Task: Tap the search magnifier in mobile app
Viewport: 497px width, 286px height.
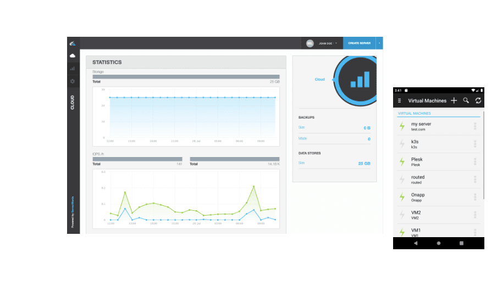Action: (x=466, y=100)
